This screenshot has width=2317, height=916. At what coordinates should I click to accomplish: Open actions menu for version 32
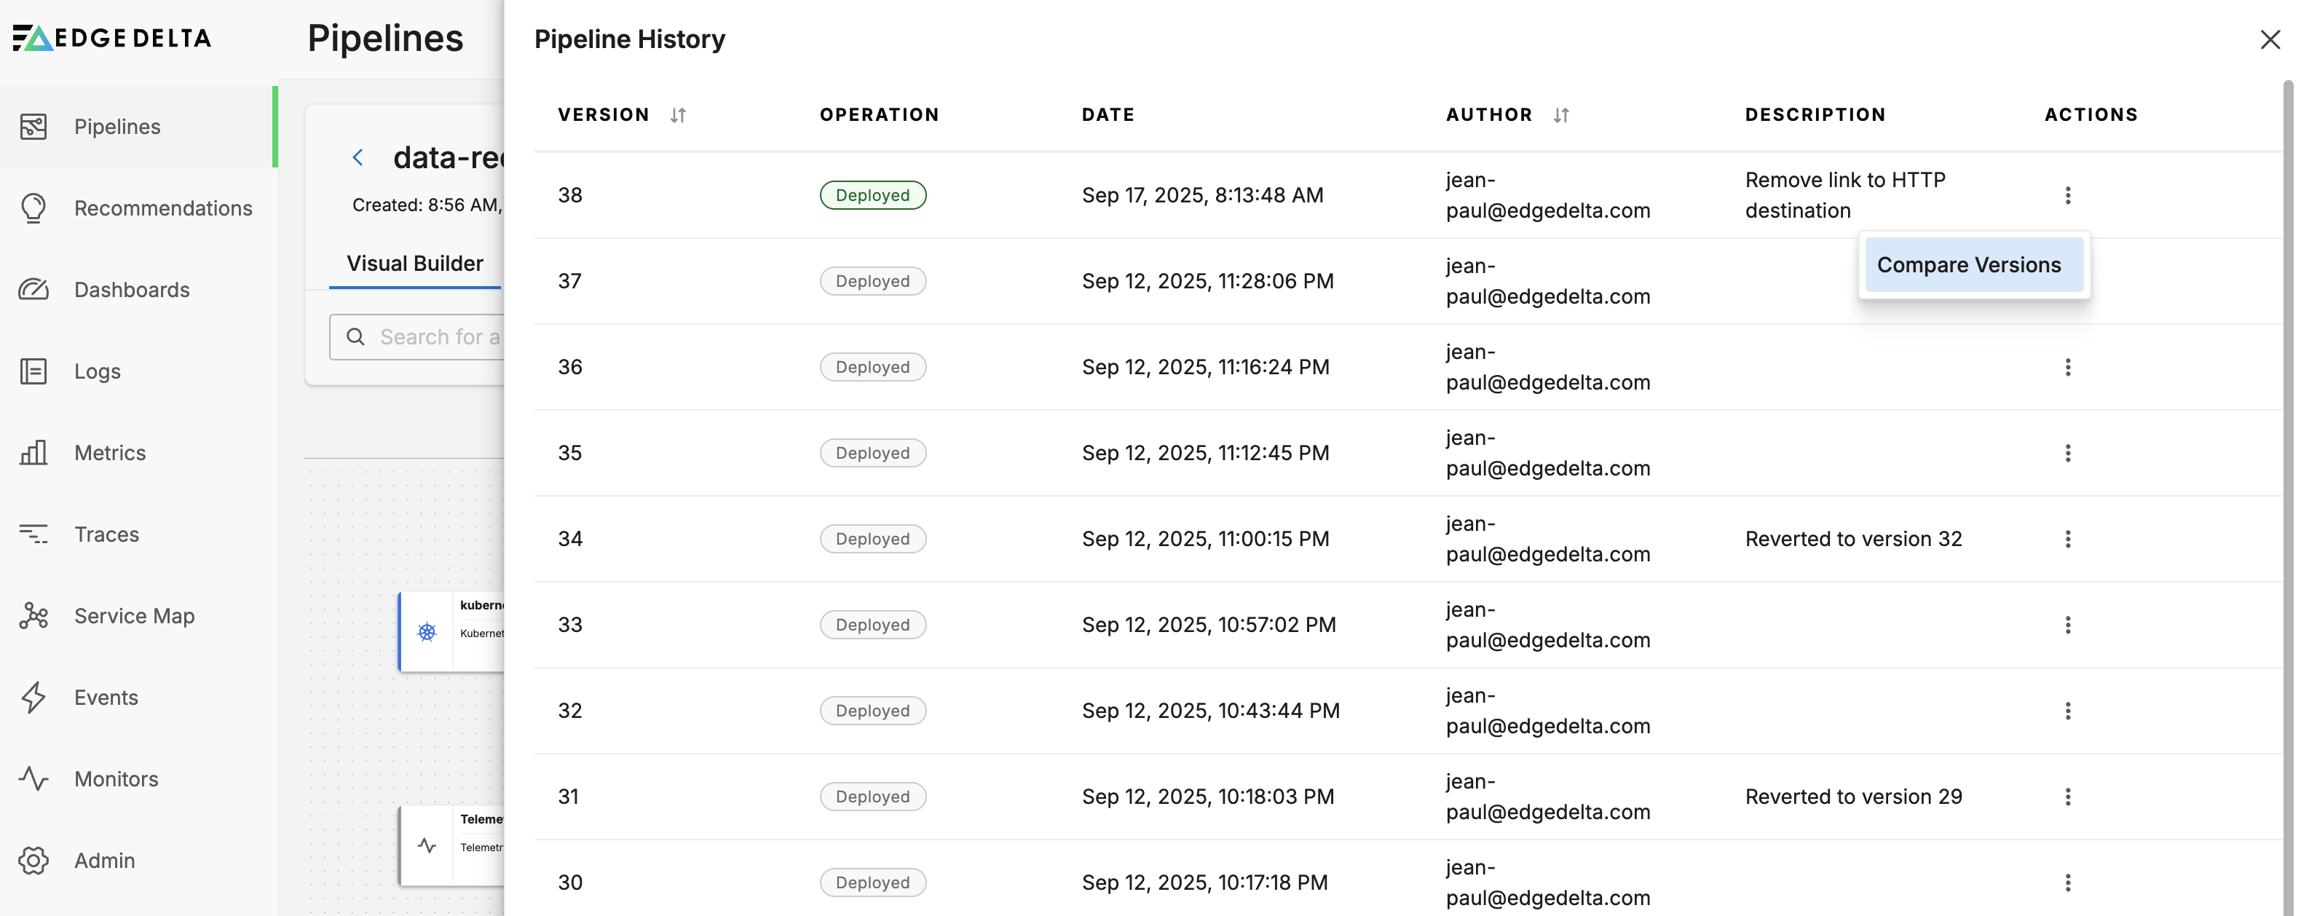click(x=2068, y=711)
